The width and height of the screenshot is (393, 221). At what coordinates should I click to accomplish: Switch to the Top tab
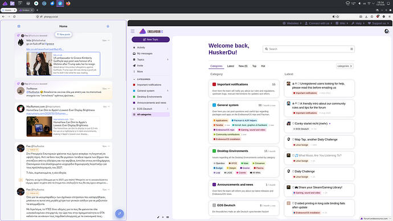pyautogui.click(x=254, y=66)
